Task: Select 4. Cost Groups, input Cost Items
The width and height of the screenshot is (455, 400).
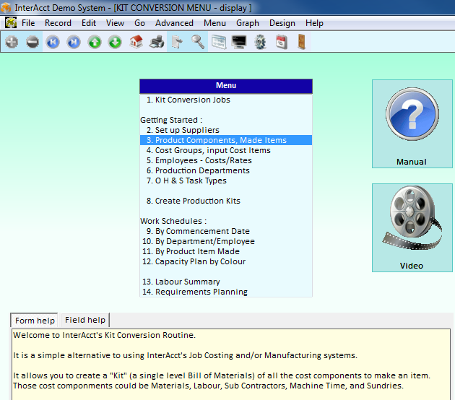Action: pos(226,150)
